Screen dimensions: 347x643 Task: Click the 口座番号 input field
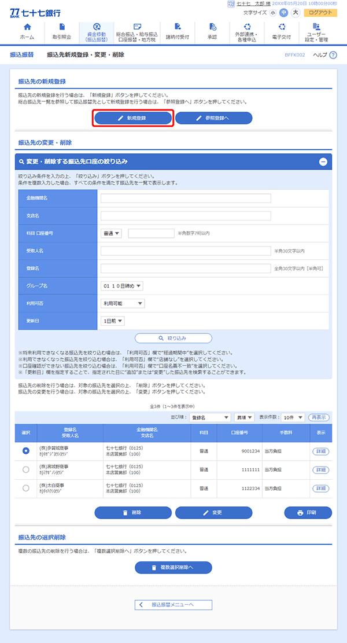pyautogui.click(x=151, y=233)
